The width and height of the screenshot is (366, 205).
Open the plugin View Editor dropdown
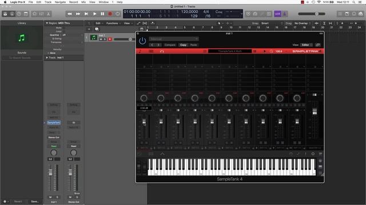coord(307,45)
